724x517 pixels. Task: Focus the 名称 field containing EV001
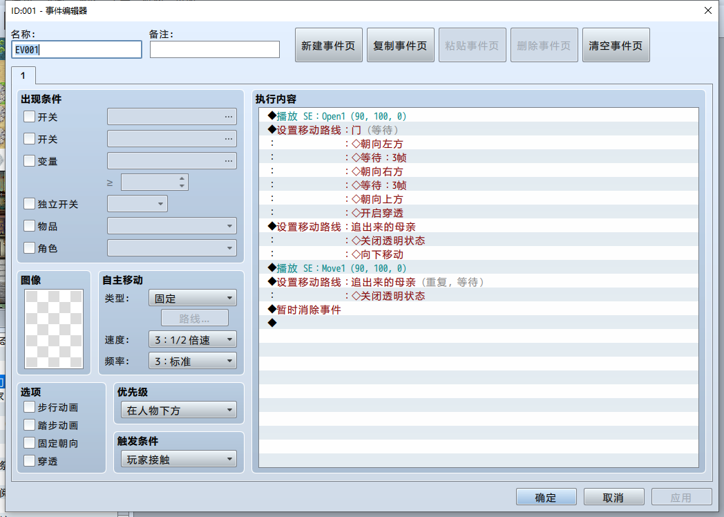pyautogui.click(x=76, y=50)
